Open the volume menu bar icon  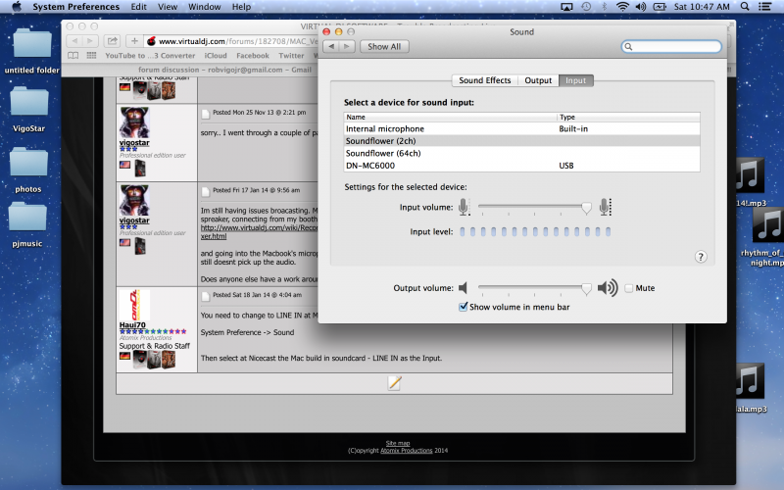click(641, 7)
